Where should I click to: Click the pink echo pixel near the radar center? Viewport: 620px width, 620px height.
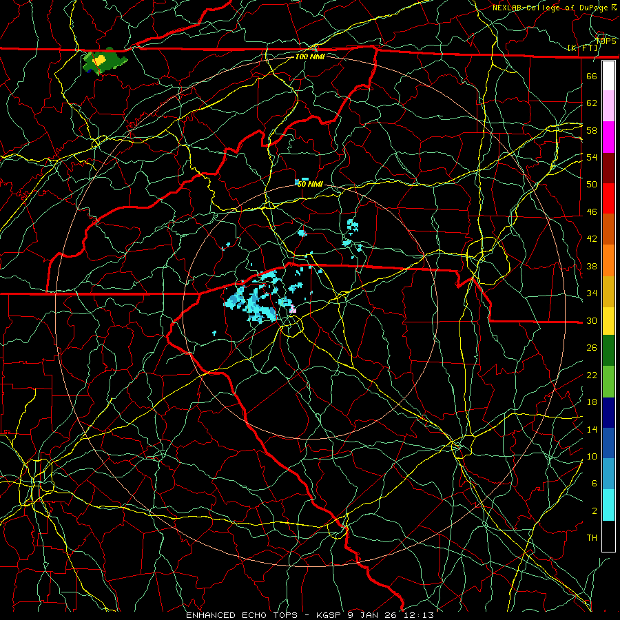(x=293, y=310)
